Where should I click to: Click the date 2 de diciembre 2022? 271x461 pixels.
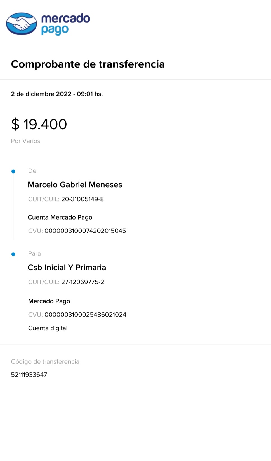[x=41, y=94]
